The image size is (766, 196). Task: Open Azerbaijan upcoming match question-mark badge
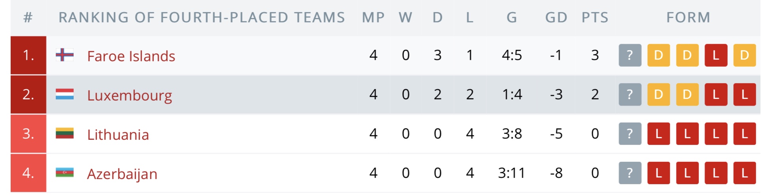click(x=630, y=173)
